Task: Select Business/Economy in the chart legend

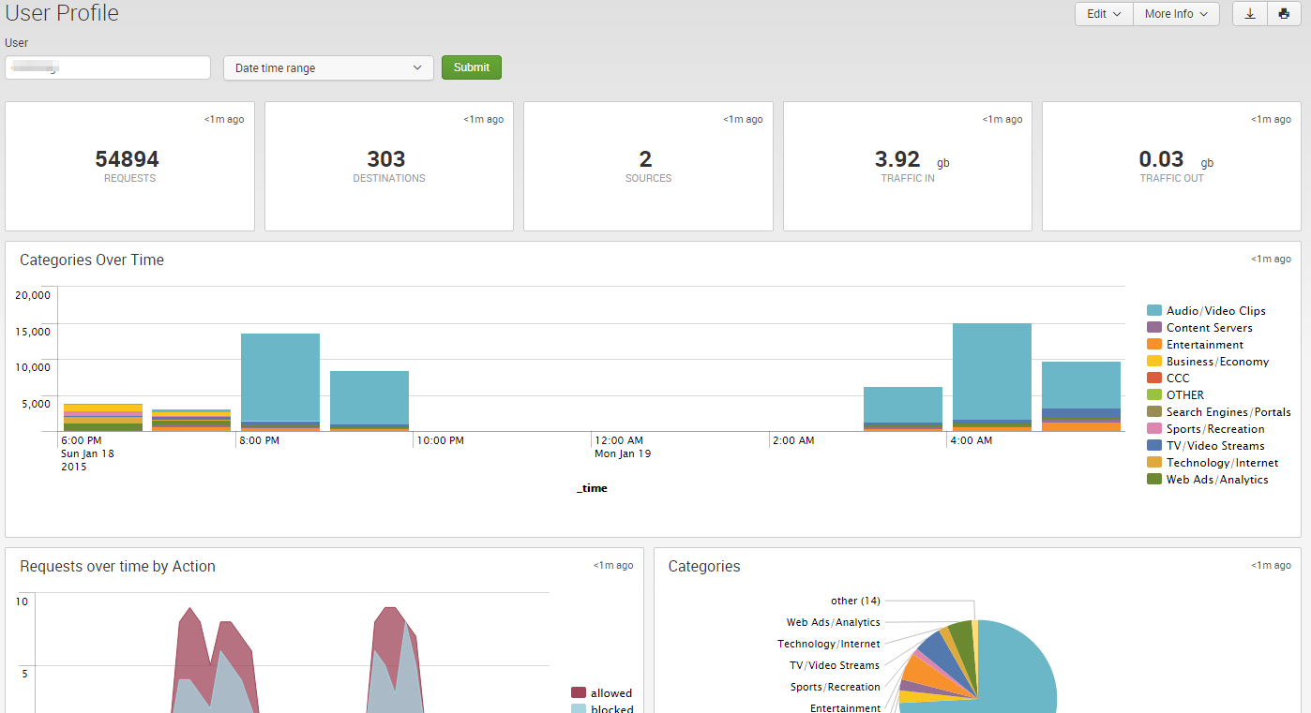Action: [x=1208, y=361]
